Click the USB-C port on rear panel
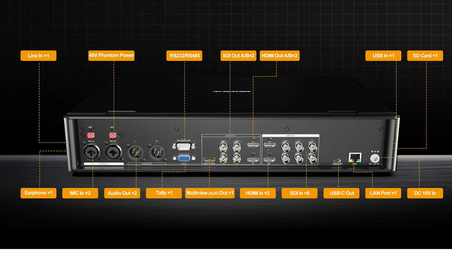The image size is (452, 254). pos(337,161)
